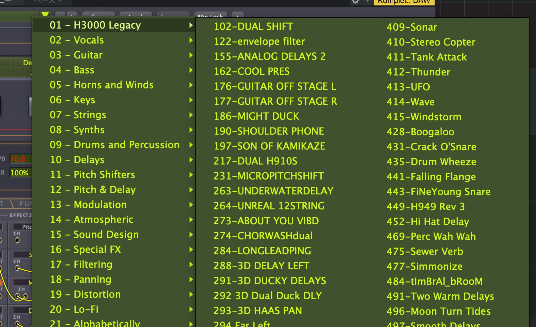Click the 100% mix value field
The height and width of the screenshot is (327, 536).
(20, 173)
